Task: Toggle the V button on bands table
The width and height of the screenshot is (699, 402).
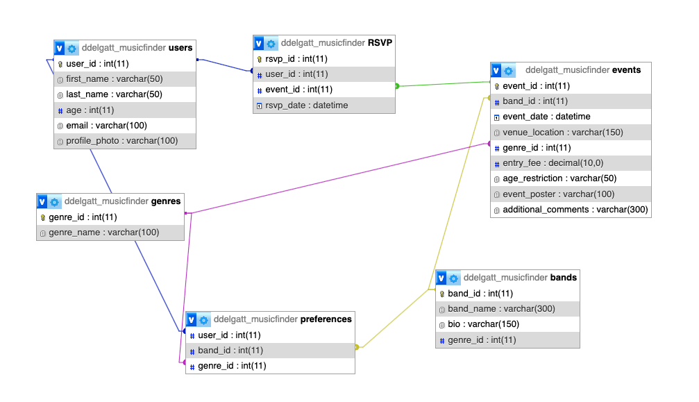Action: (x=441, y=278)
